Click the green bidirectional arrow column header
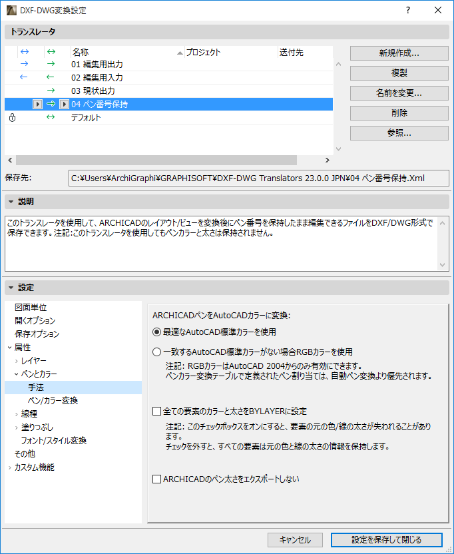Screen dimensions: 454x554 (51, 52)
